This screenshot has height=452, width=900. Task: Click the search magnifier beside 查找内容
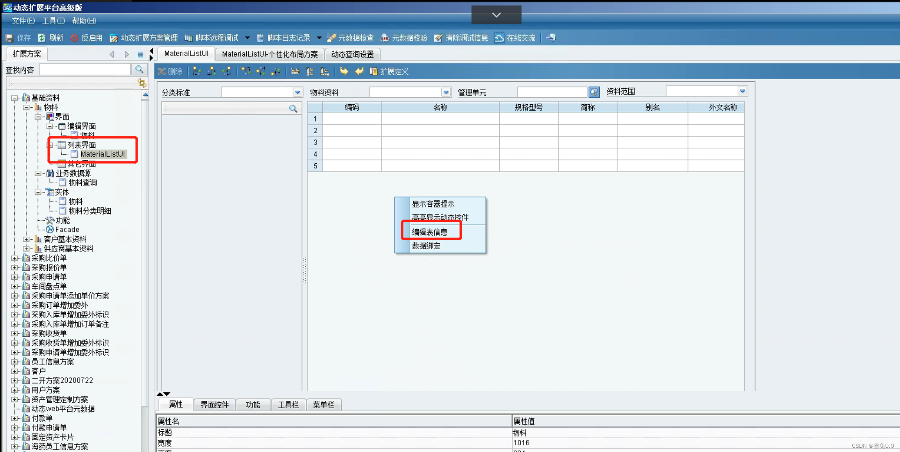pos(139,70)
